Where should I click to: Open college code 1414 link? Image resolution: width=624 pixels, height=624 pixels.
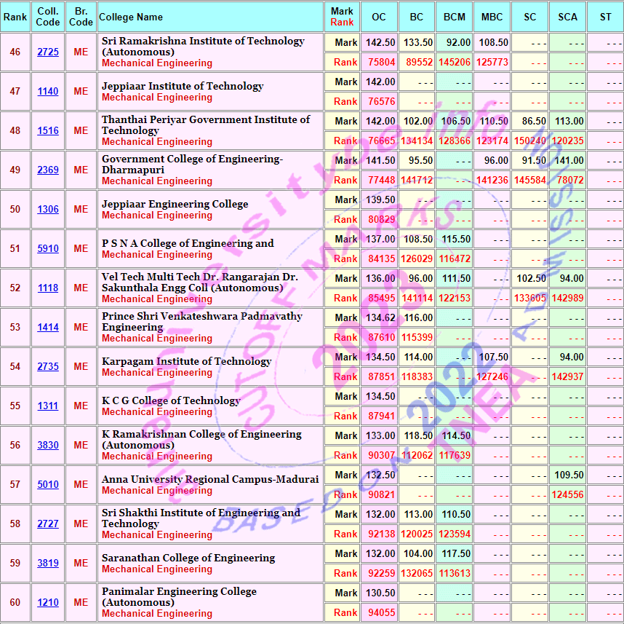click(48, 328)
